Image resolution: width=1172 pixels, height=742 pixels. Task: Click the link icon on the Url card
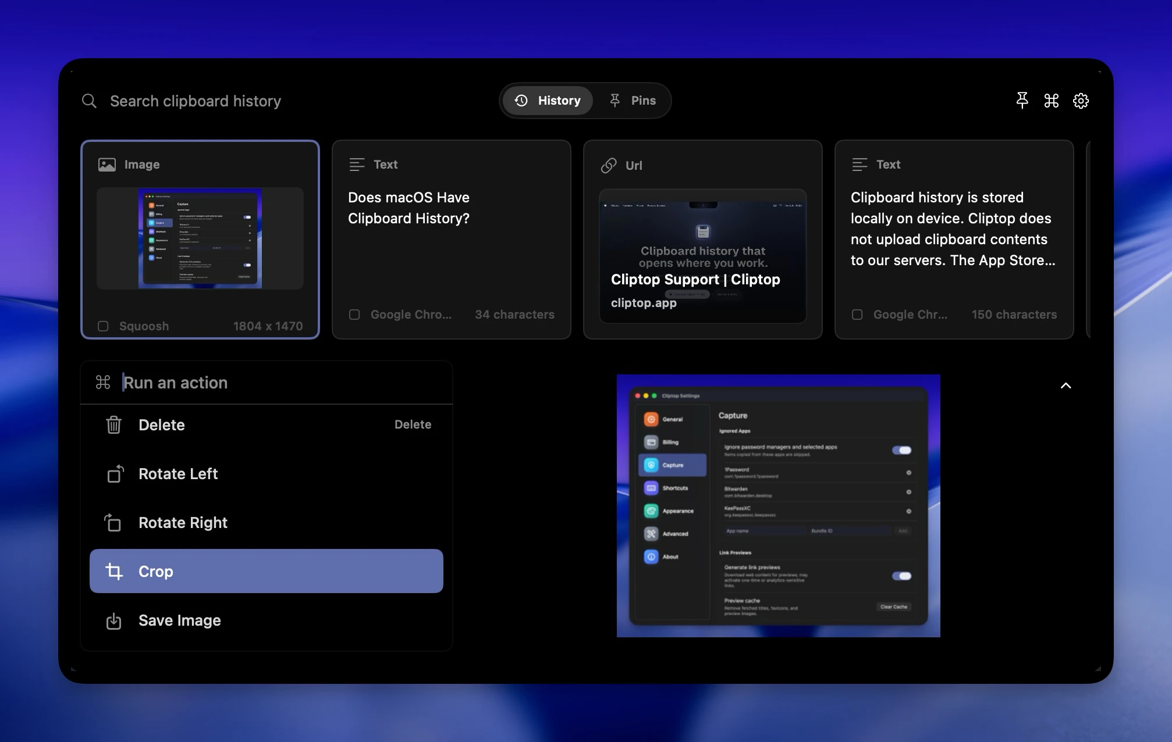609,165
